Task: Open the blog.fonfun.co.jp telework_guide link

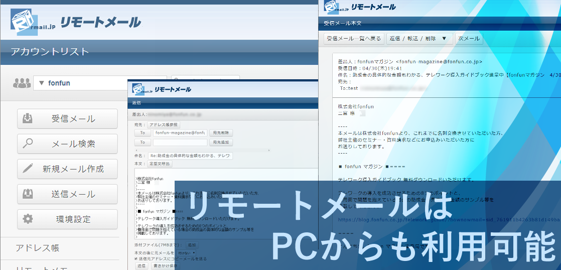Action: 450,220
